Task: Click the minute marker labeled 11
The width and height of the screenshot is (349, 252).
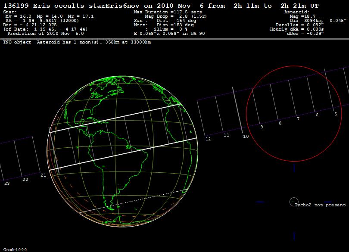Action: (x=227, y=135)
